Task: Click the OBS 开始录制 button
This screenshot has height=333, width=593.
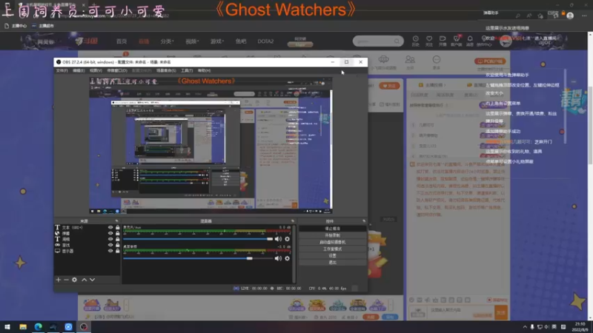Action: point(332,235)
